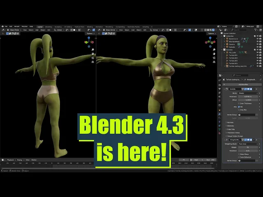Screen dimensions: 263x197
Task: Toggle eye visibility for Twi'lek.001 row
Action: click(x=258, y=55)
